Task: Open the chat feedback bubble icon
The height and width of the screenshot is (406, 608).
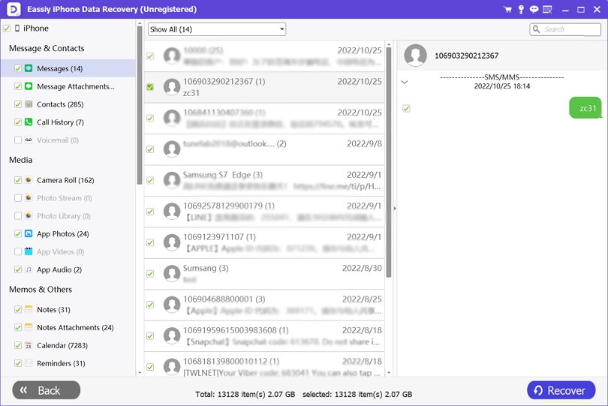Action: 534,10
